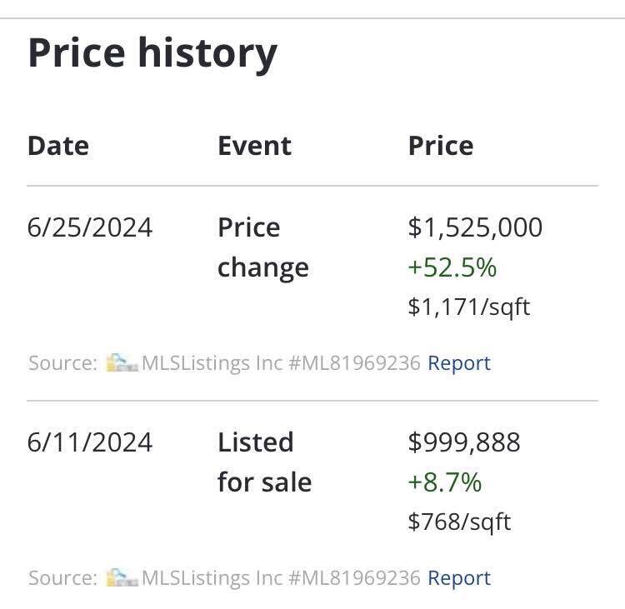625x609 pixels.
Task: Click the Price history heading
Action: 152,53
